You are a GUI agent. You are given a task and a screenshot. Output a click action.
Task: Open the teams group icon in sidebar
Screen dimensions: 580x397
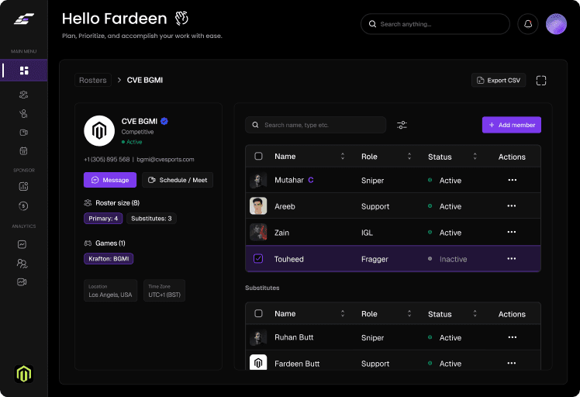(x=24, y=95)
